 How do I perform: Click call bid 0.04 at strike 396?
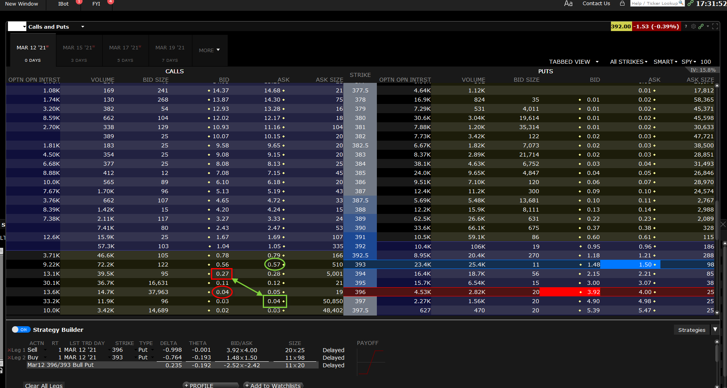coord(222,292)
